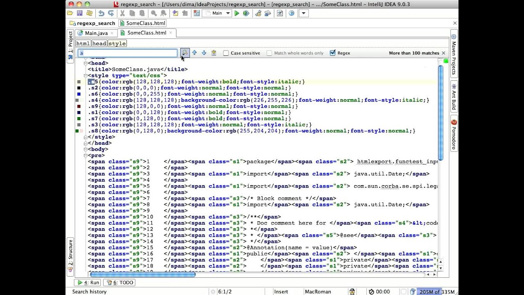Open the Maven Projects side tab
Viewport: 524px width, 295px height.
[454, 54]
